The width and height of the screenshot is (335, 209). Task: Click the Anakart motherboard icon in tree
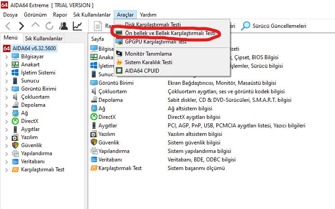click(x=15, y=65)
